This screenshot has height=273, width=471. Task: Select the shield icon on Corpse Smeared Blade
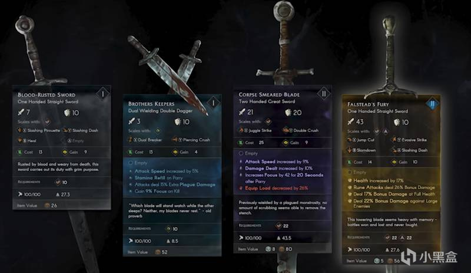(x=288, y=112)
